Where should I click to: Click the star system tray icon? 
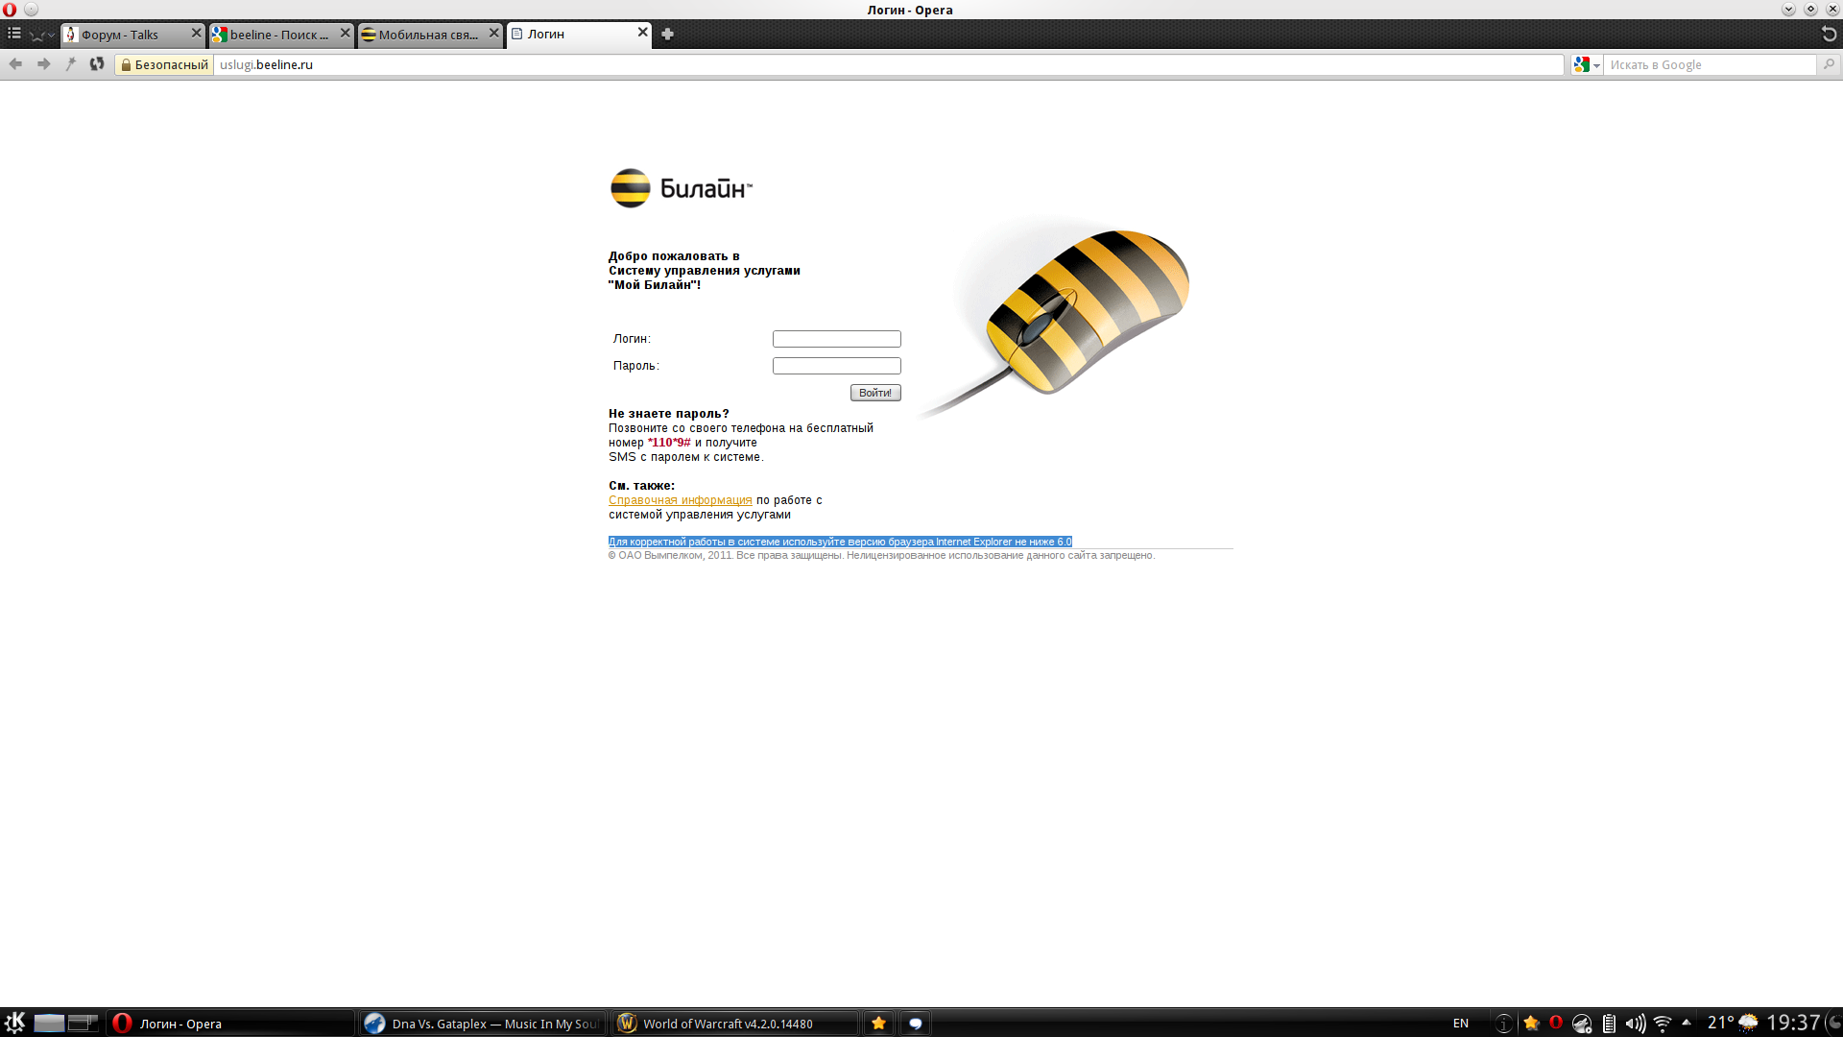(x=1531, y=1024)
